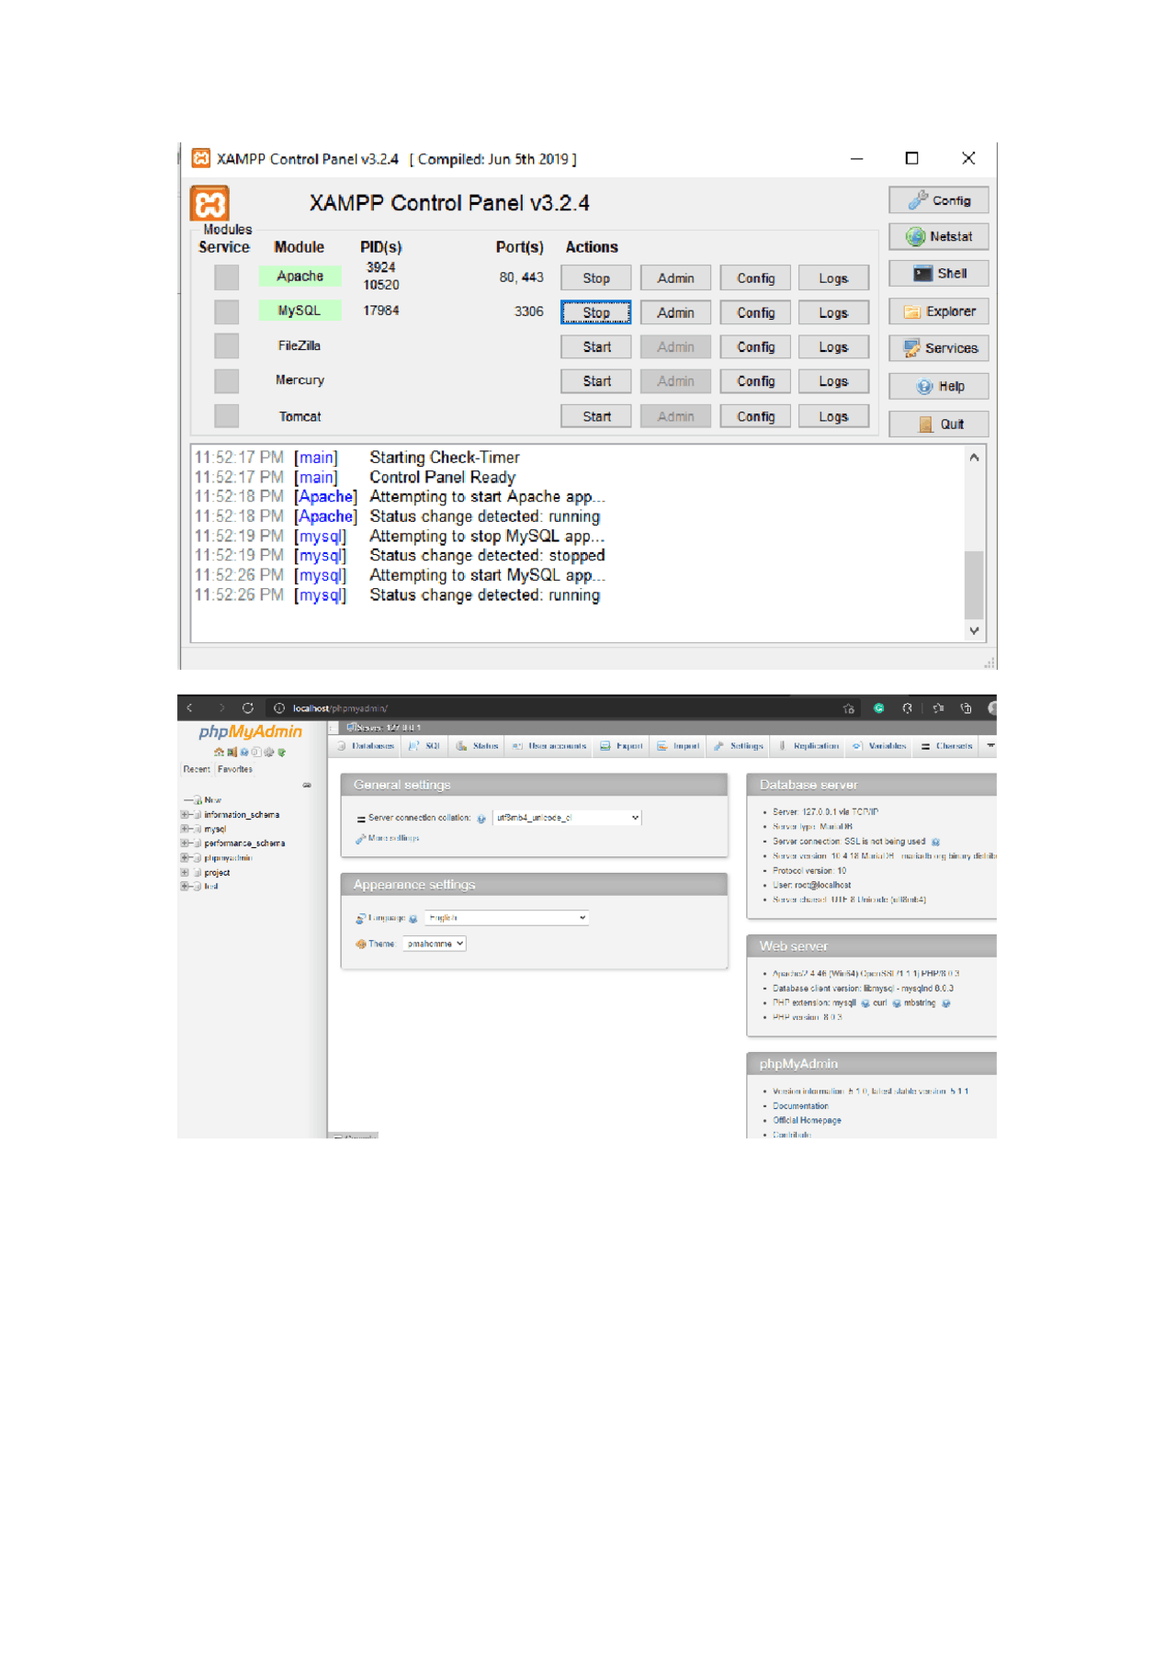Expand the mysql database tree node
This screenshot has width=1176, height=1664.
pos(185,829)
